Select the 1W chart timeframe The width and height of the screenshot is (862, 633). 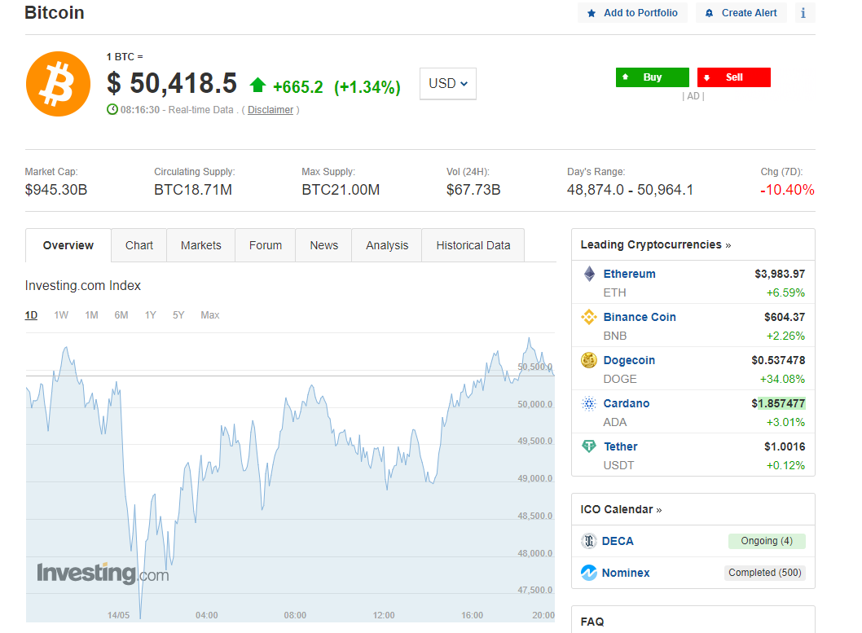point(61,314)
